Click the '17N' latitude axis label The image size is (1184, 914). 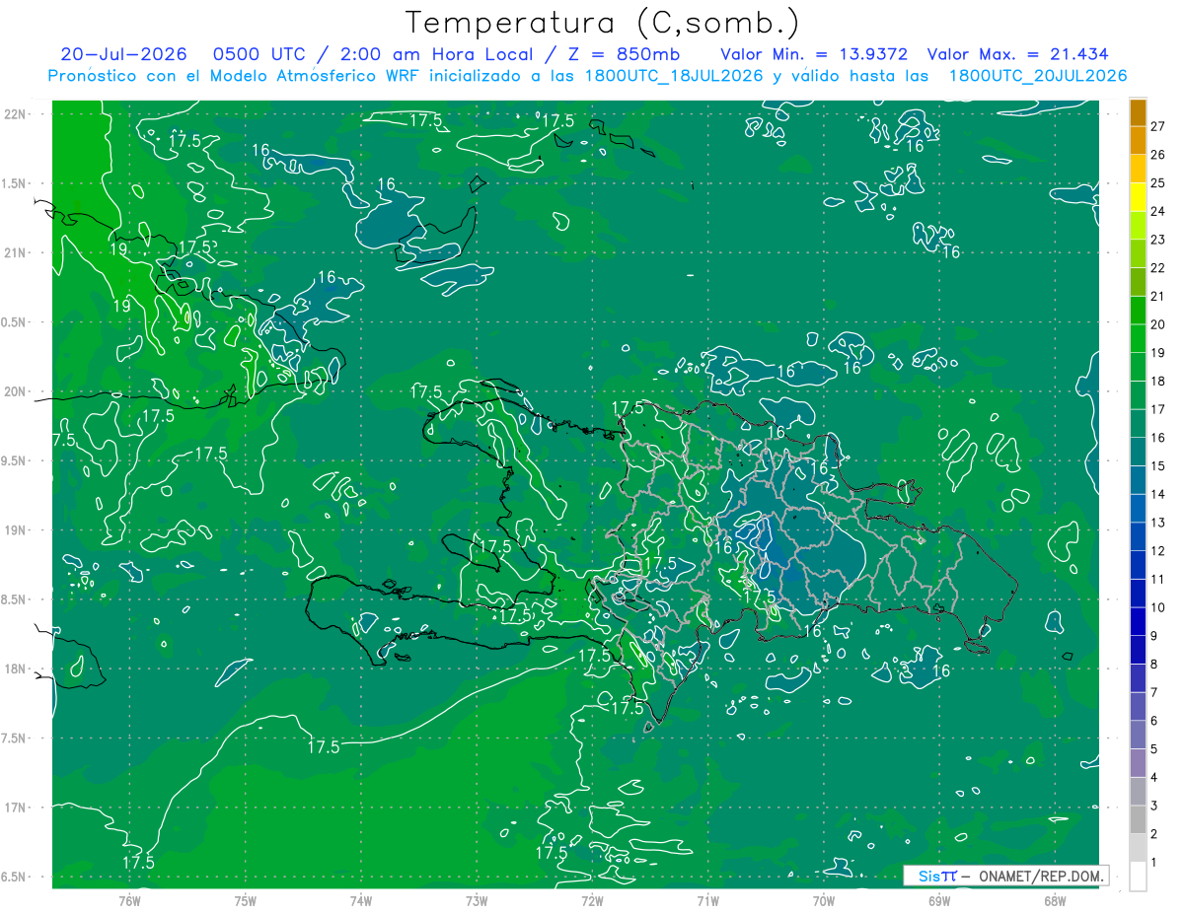15,808
